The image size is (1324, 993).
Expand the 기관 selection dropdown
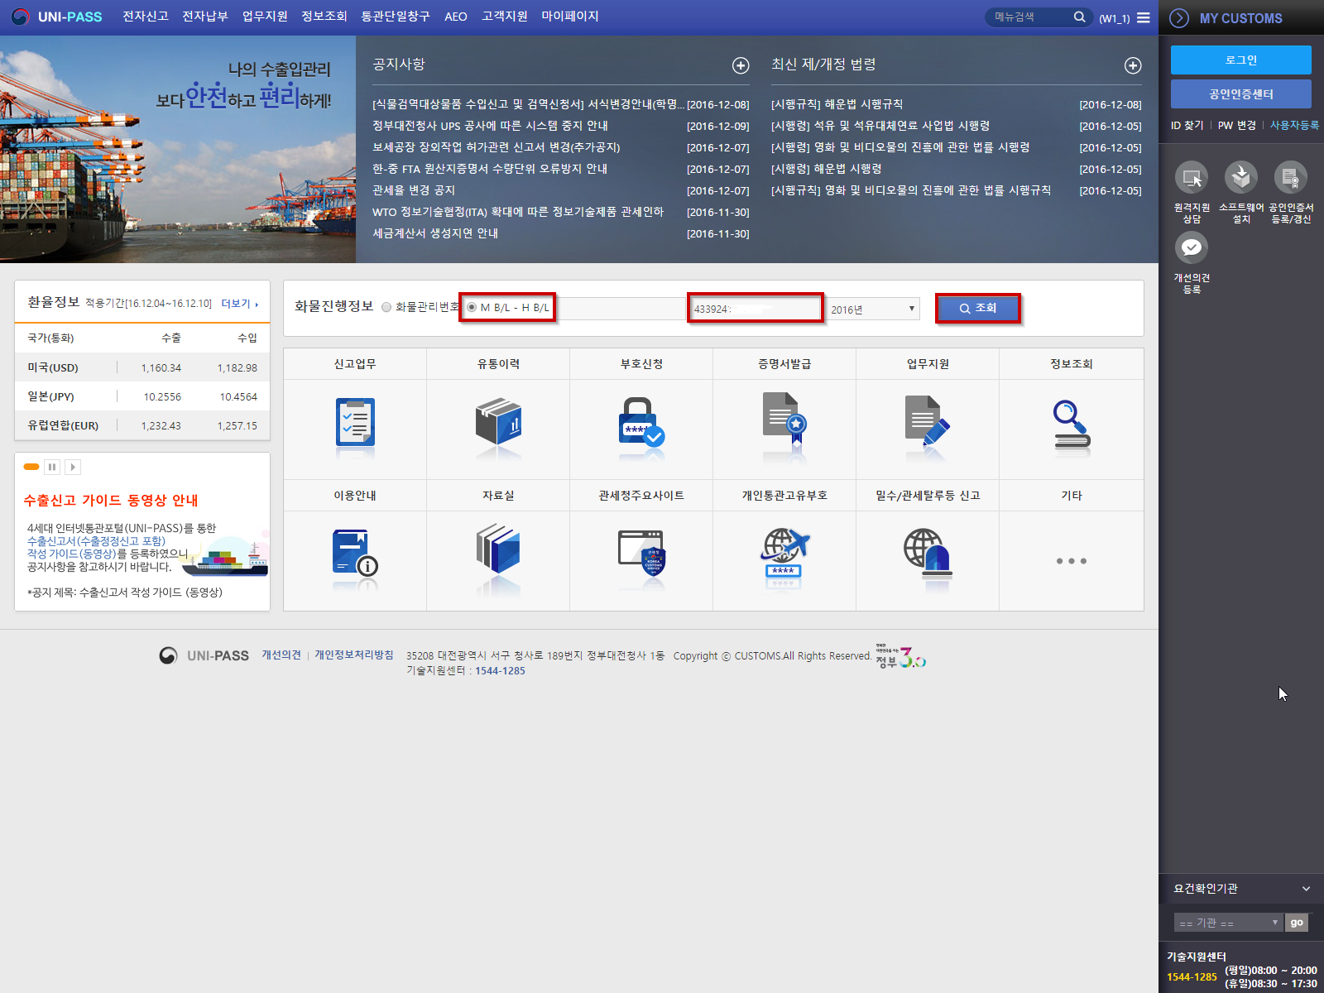[1228, 923]
